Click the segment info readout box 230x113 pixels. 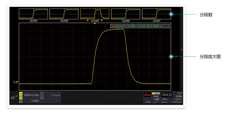tap(140, 26)
